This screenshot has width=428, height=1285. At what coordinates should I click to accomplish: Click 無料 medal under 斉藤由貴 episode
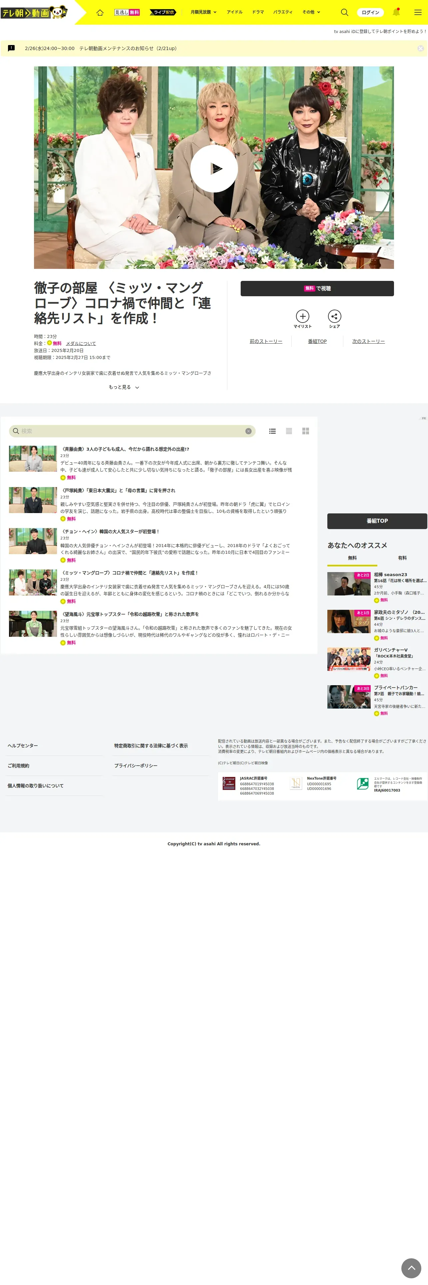pos(68,477)
